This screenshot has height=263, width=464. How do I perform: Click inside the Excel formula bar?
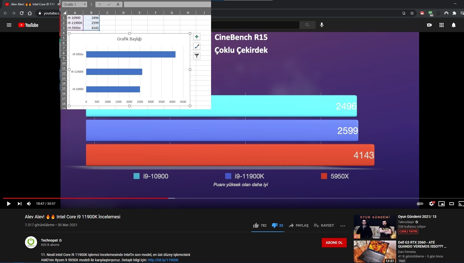click(x=167, y=4)
